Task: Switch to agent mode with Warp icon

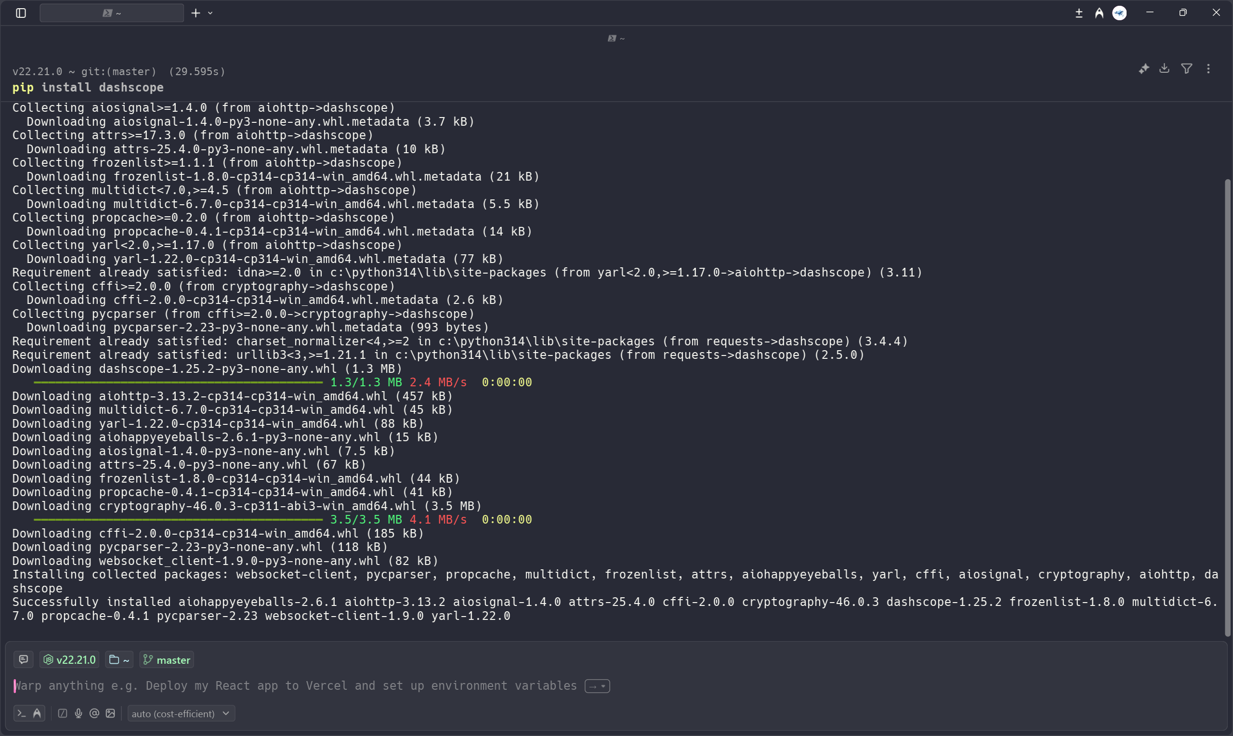Action: (37, 713)
